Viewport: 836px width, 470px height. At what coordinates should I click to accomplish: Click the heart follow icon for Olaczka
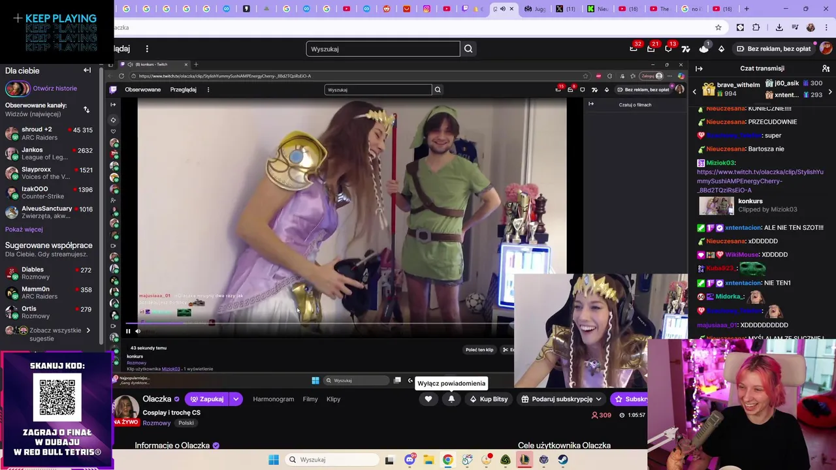(428, 399)
